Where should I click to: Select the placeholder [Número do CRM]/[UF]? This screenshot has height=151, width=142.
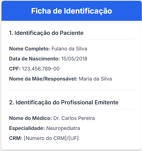click(x=51, y=138)
